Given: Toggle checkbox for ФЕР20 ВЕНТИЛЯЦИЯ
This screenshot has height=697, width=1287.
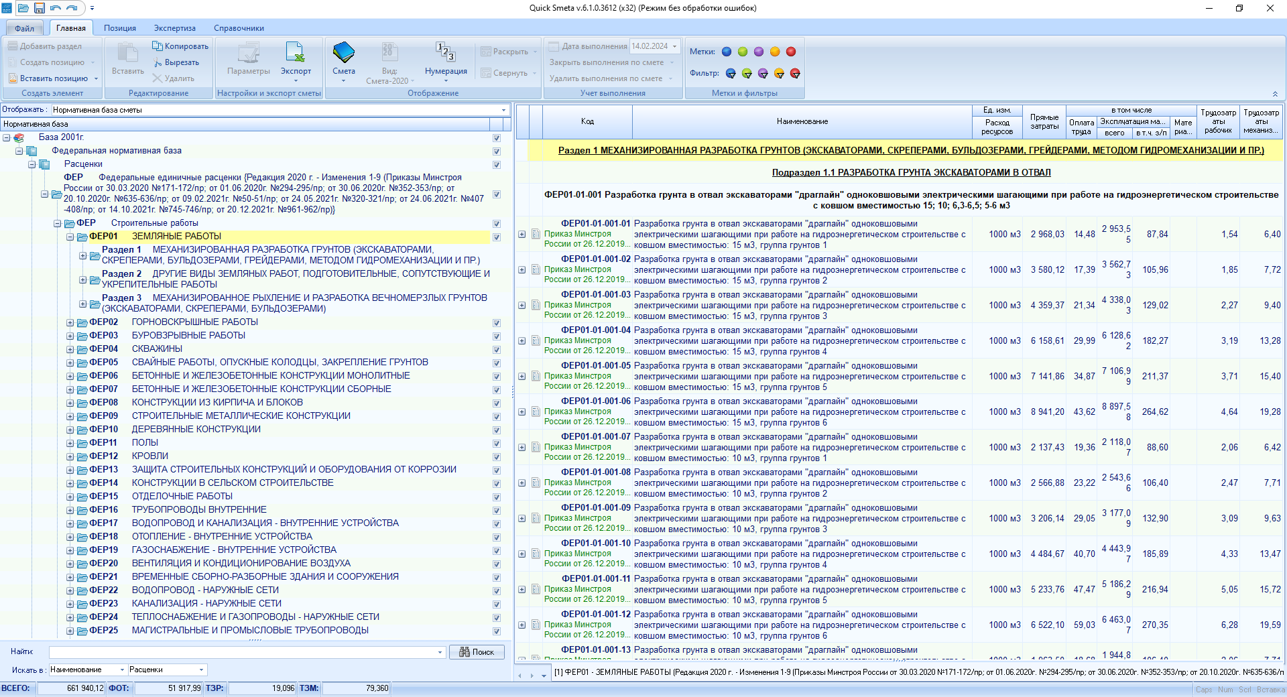Looking at the screenshot, I should click(497, 564).
